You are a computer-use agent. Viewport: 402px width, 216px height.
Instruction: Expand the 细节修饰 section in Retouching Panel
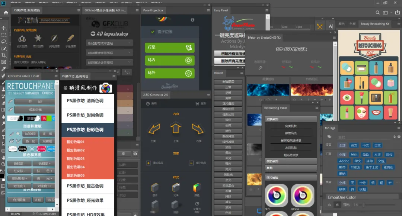click(x=291, y=161)
